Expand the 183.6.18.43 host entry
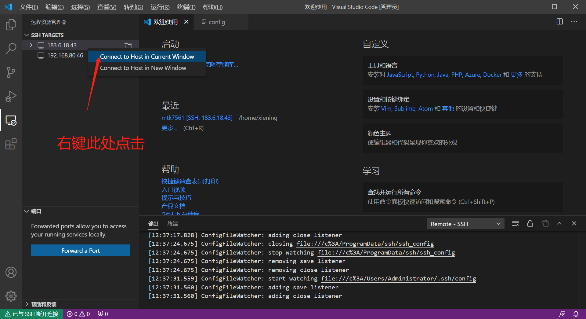Viewport: 586px width, 319px height. click(x=31, y=45)
